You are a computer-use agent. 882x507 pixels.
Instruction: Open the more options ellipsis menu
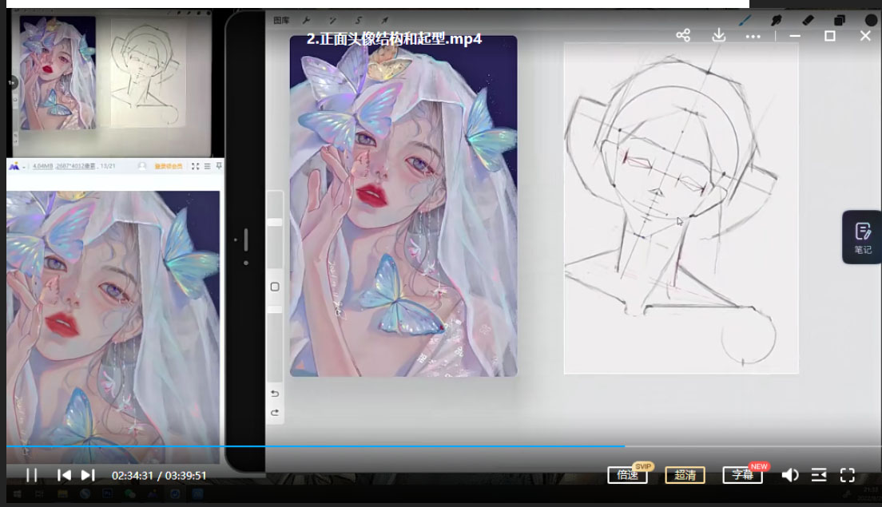pyautogui.click(x=753, y=37)
